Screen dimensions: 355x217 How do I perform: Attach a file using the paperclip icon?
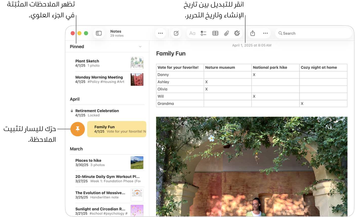[x=226, y=33]
